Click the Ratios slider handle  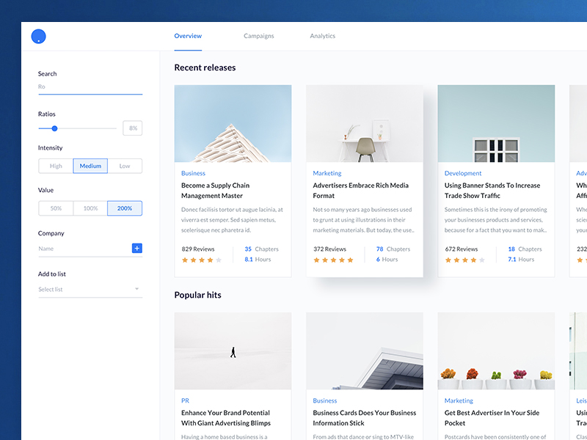point(54,128)
